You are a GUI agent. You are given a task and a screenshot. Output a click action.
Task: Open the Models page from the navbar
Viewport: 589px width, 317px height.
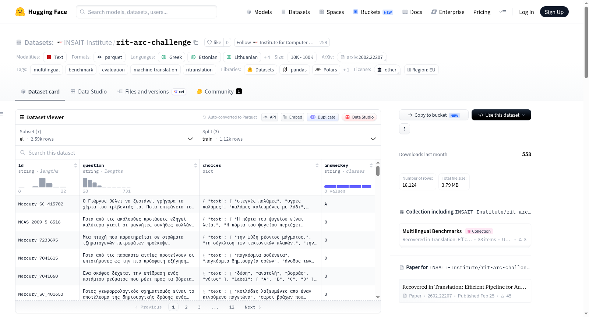coord(259,12)
